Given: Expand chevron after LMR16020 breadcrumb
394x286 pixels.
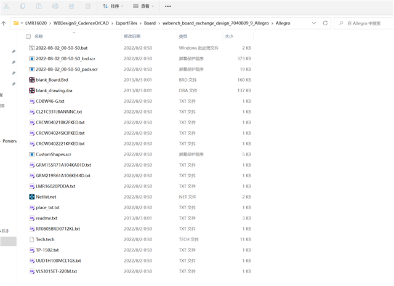Looking at the screenshot, I should click(50, 23).
